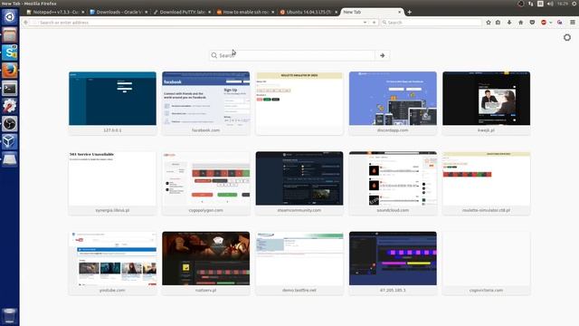Image resolution: width=579 pixels, height=326 pixels.
Task: Open the youtube.com tile
Action: pyautogui.click(x=112, y=264)
